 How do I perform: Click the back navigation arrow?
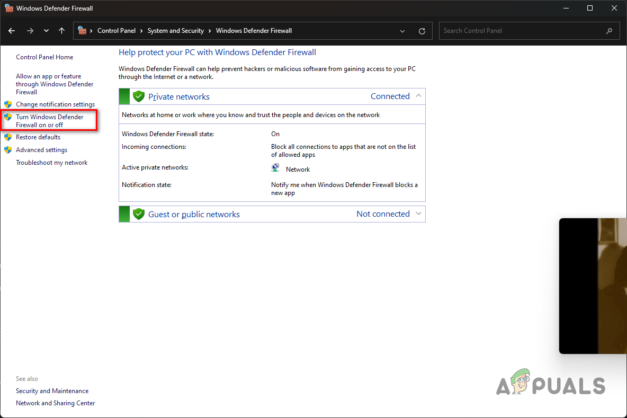tap(12, 31)
